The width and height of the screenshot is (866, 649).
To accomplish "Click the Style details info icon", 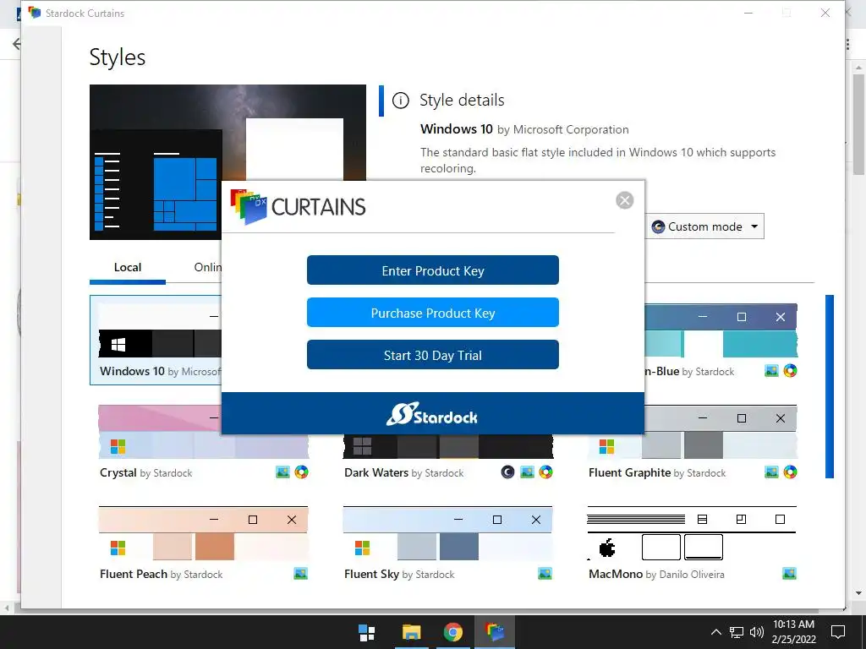I will [400, 101].
